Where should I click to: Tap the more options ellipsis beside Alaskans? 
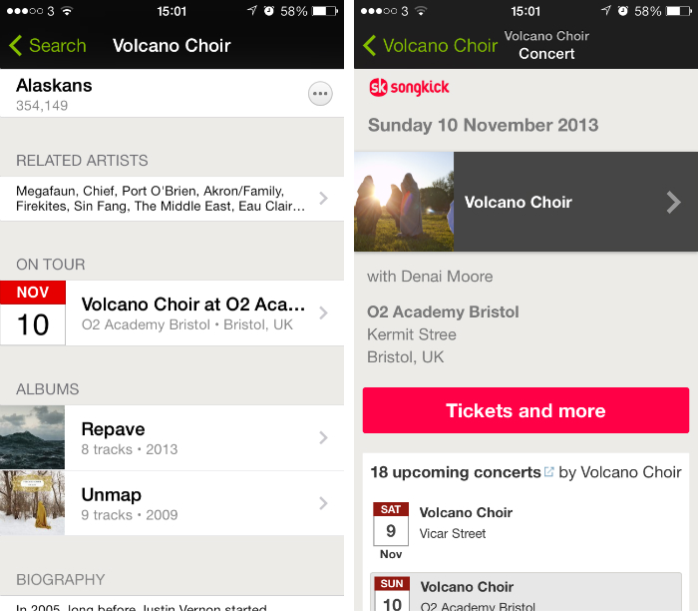coord(319,94)
